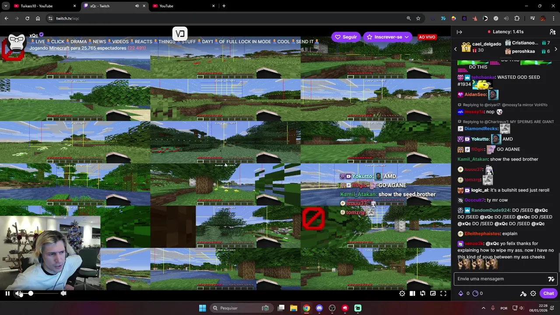Open moderator sword tools icon
Viewport: 560px width, 315px height.
[523, 294]
